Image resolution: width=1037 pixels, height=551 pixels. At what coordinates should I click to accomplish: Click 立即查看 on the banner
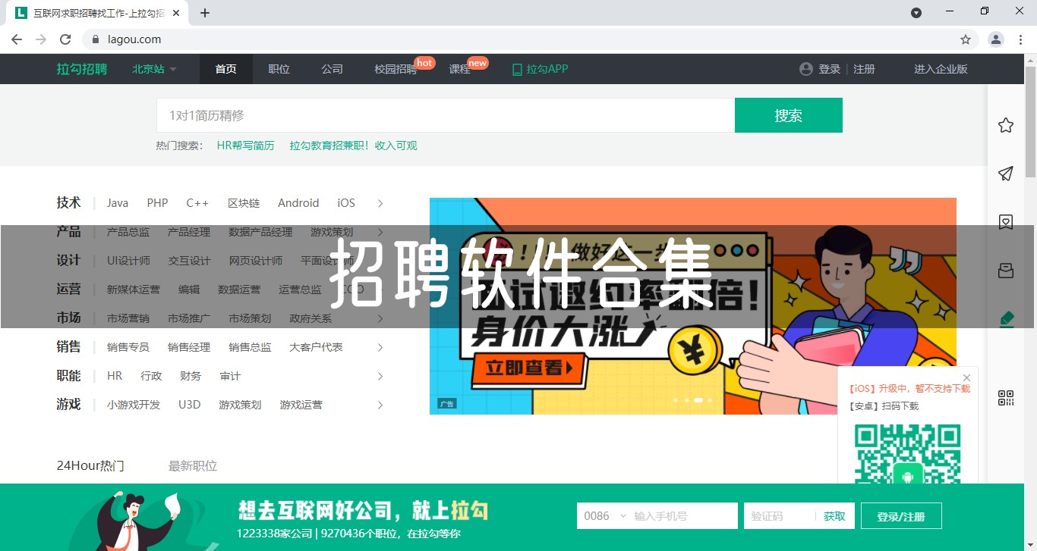529,368
